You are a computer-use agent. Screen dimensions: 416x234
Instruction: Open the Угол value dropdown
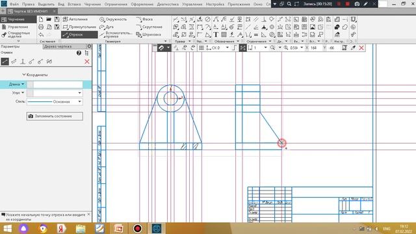[79, 93]
